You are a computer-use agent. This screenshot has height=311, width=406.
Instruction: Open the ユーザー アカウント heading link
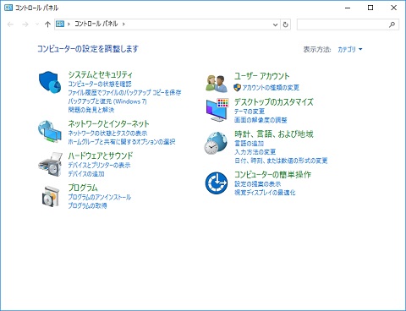tap(262, 76)
